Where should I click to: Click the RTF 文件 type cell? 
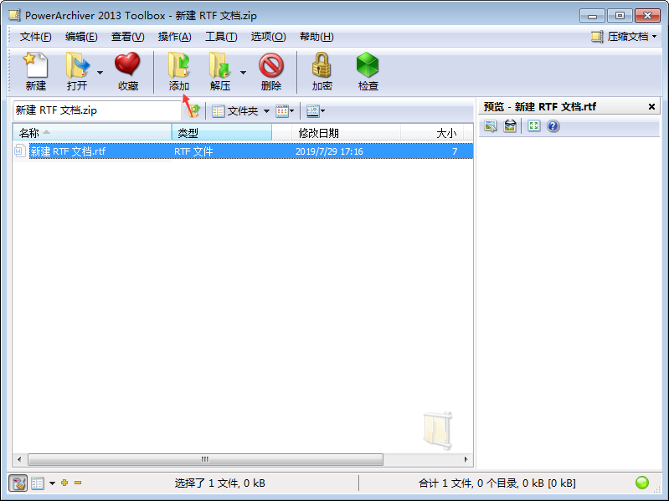(x=193, y=151)
